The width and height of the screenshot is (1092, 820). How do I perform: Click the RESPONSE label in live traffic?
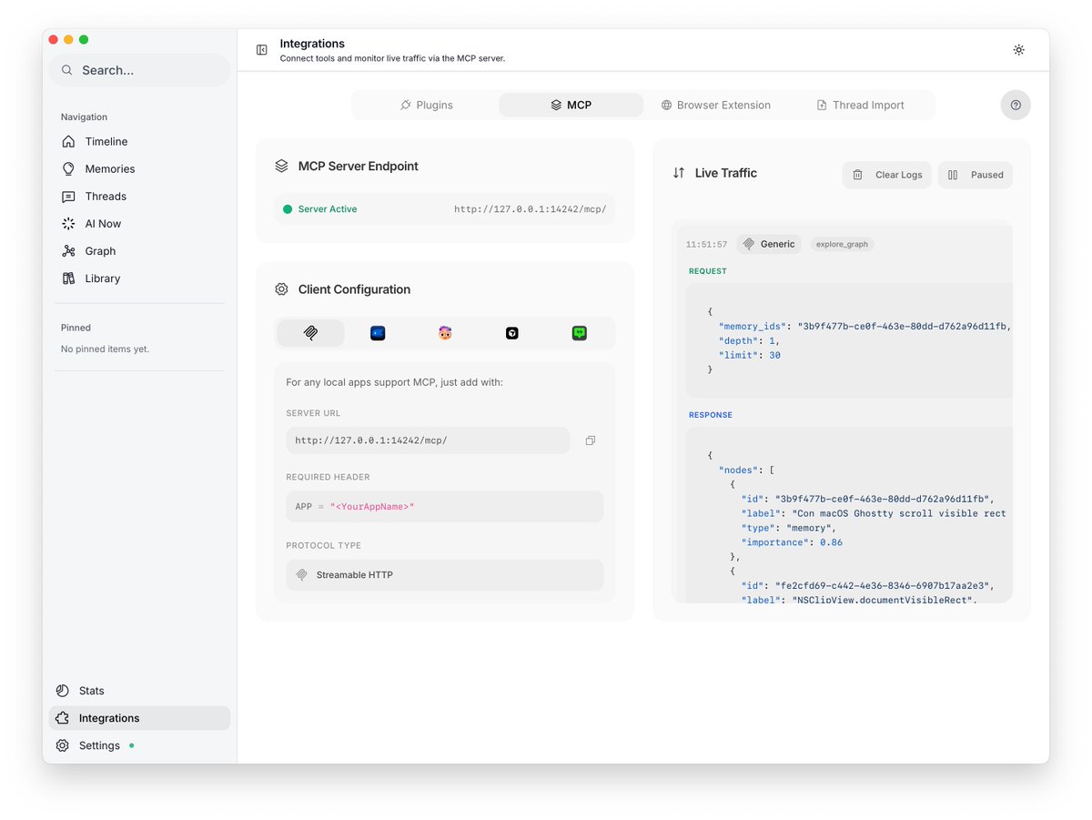711,415
